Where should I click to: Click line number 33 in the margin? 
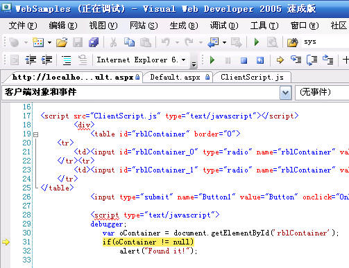tap(26, 260)
